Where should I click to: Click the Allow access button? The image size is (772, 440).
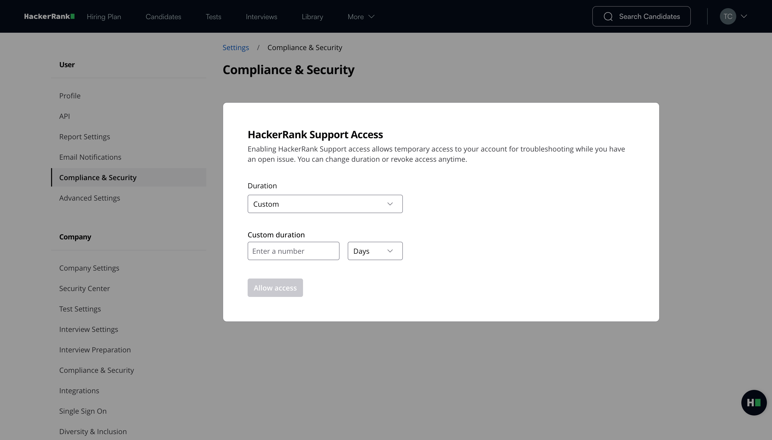click(x=275, y=288)
